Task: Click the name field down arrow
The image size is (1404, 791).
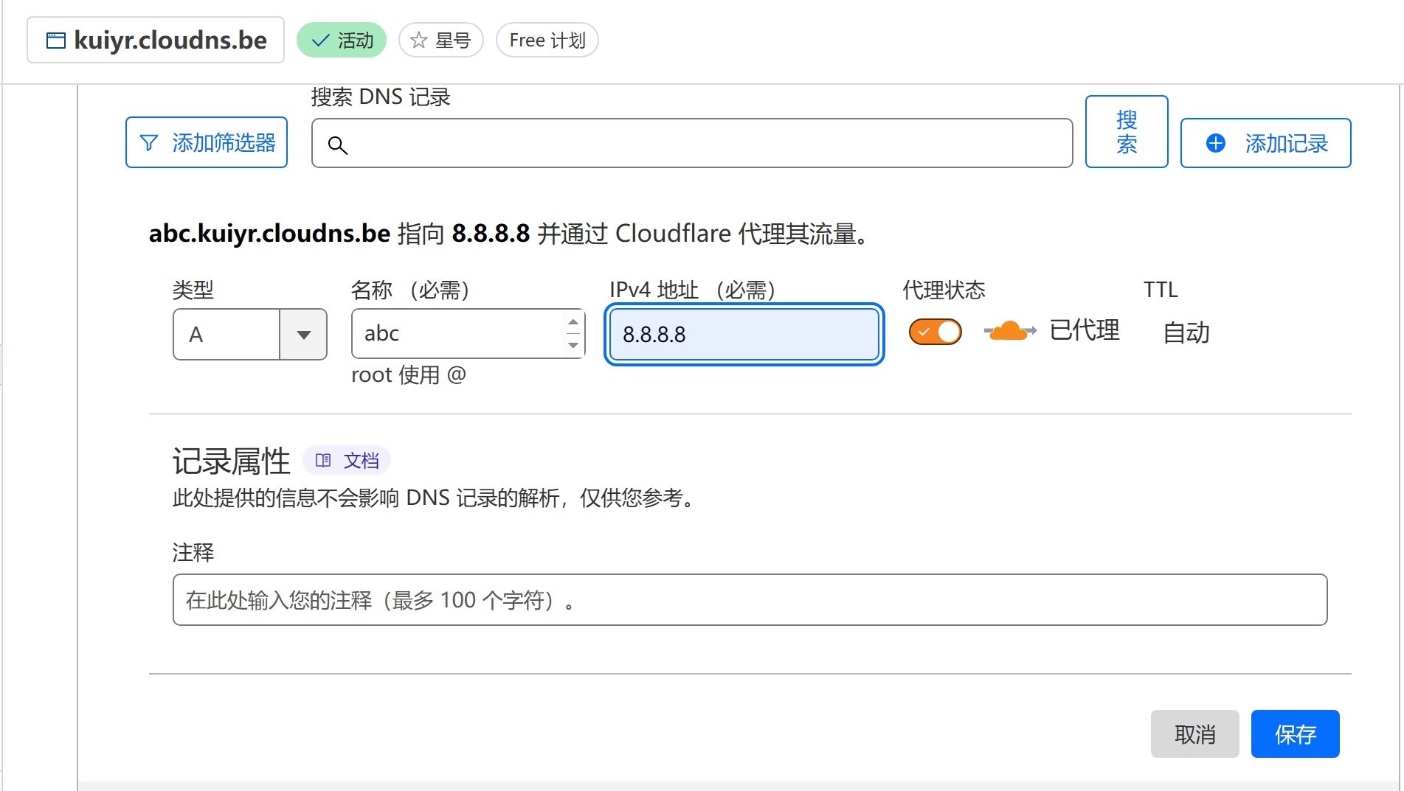Action: [573, 345]
